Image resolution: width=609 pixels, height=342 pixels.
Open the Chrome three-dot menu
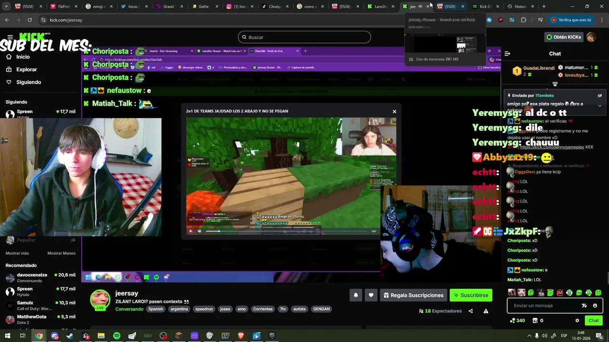tap(602, 20)
